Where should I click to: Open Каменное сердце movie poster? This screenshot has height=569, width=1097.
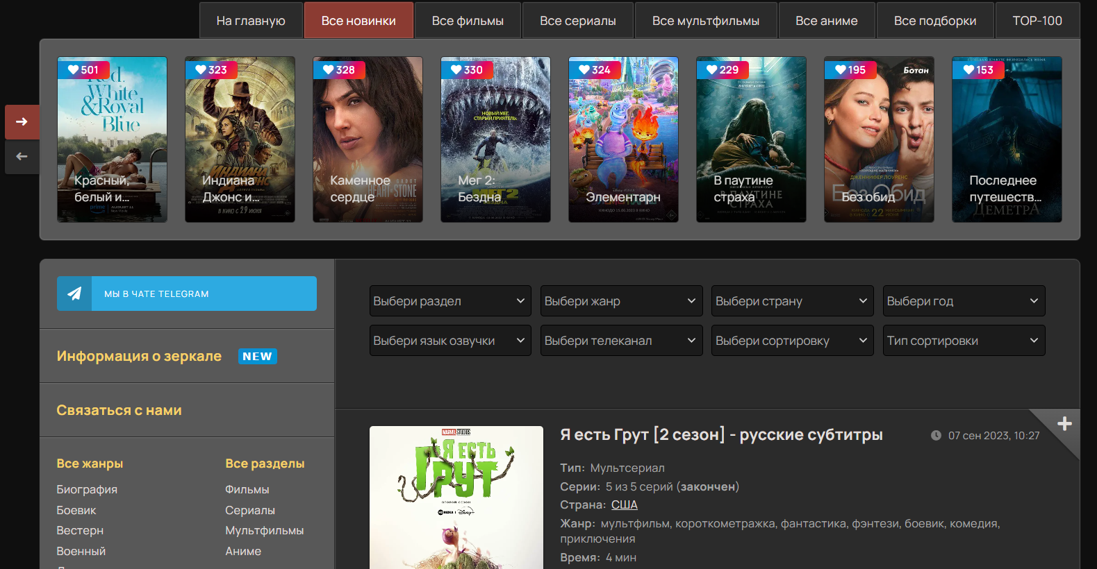tap(368, 139)
